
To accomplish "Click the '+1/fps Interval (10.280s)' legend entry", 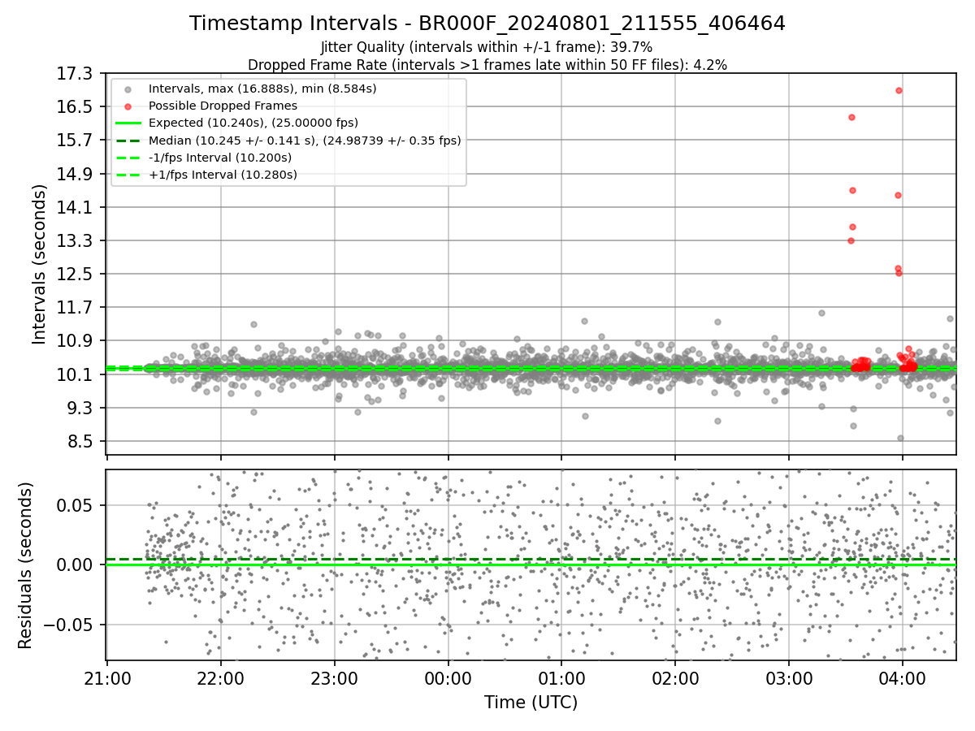I will (223, 175).
